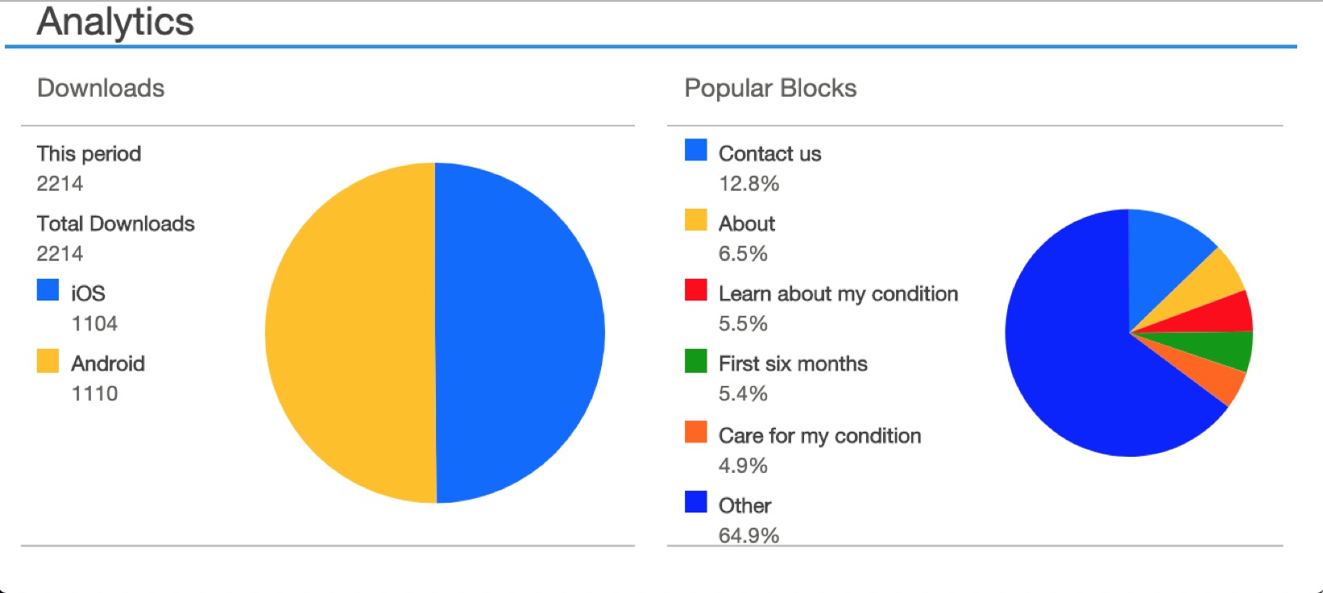This screenshot has height=593, width=1323.
Task: Click the Contact us legend color square
Action: point(696,150)
